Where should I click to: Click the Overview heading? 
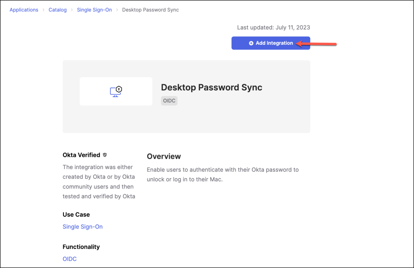(164, 157)
